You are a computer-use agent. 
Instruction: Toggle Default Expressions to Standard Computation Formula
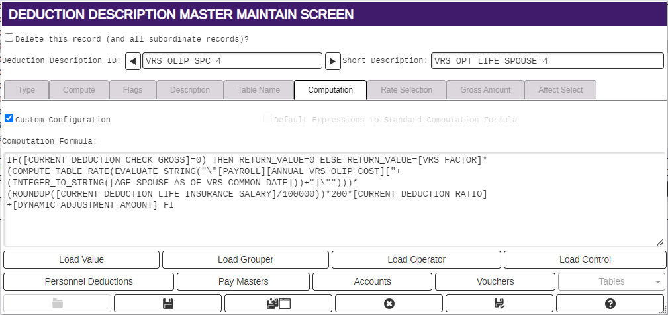[x=267, y=118]
